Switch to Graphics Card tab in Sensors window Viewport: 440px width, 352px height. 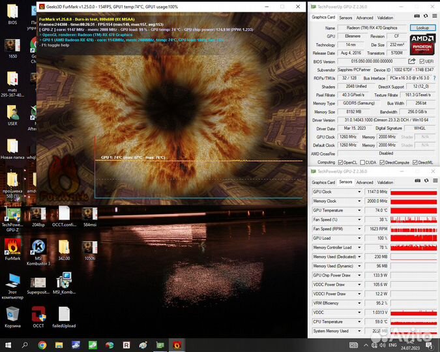click(323, 182)
